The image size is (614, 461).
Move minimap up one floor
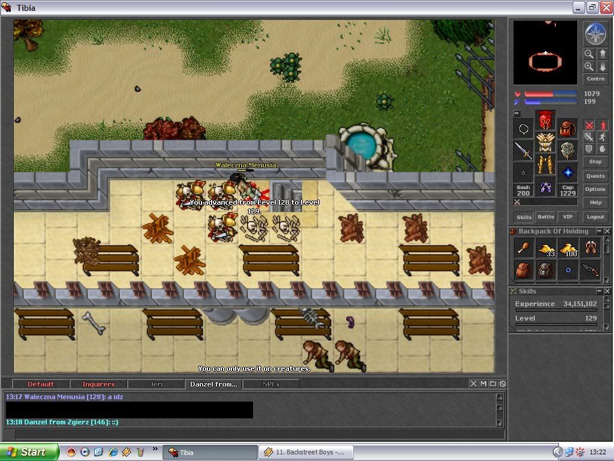pos(602,54)
